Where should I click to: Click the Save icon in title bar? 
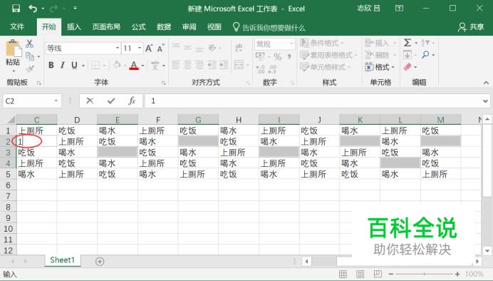[16, 8]
